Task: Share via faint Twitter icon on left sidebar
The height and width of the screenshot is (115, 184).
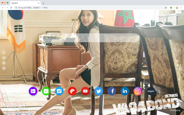Action: coord(4,58)
